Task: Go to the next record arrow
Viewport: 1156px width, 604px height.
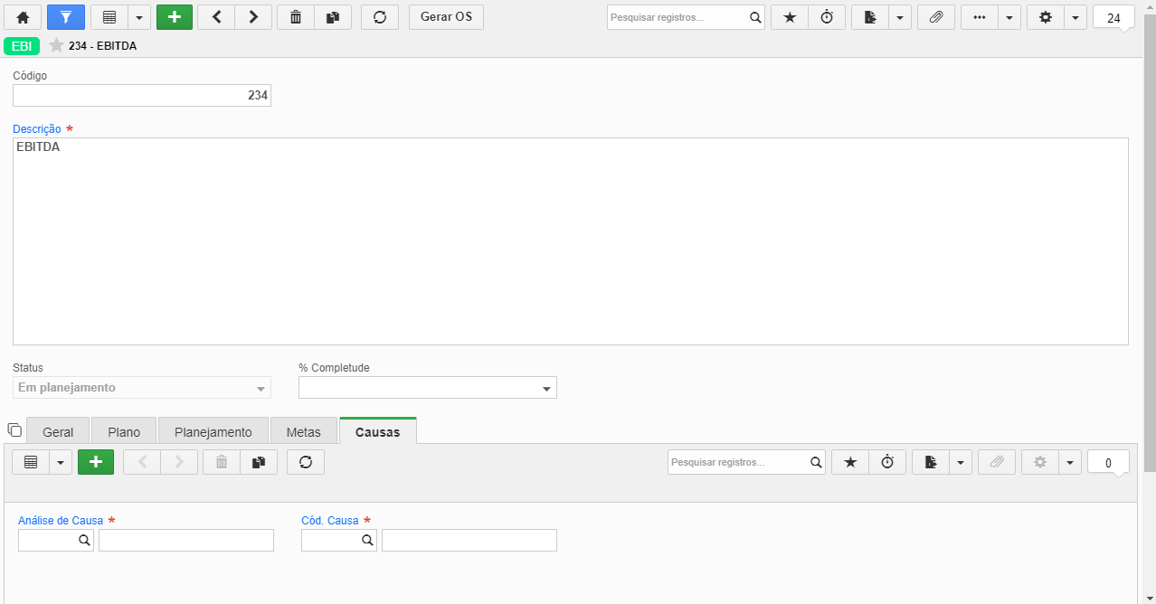Action: click(x=253, y=17)
